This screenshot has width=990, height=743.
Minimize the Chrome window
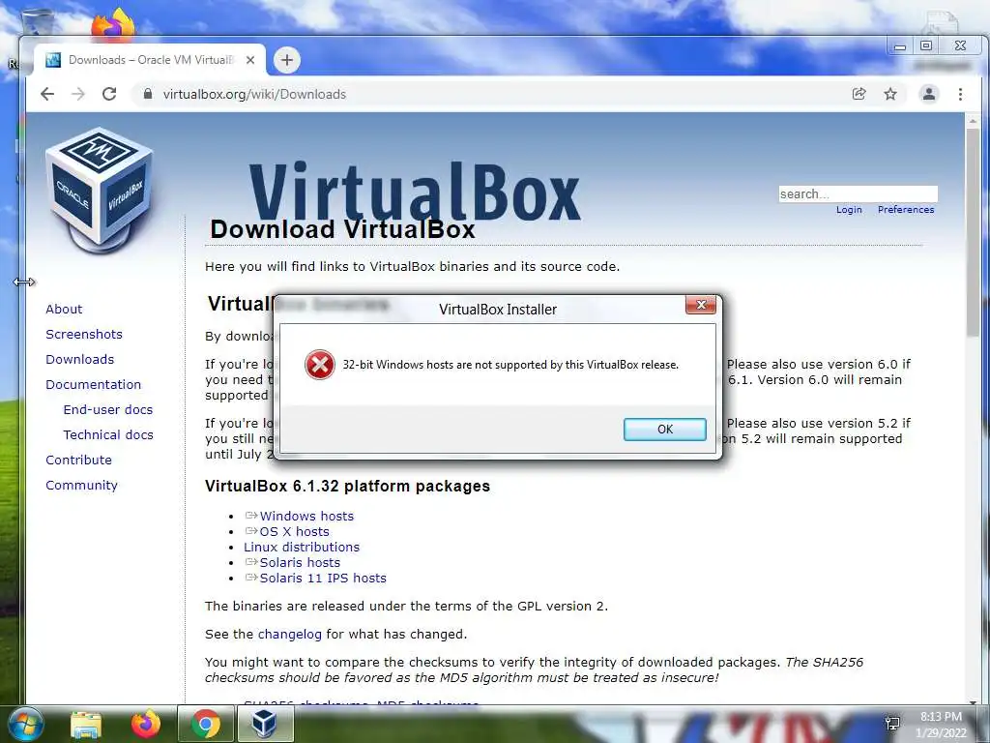point(900,45)
